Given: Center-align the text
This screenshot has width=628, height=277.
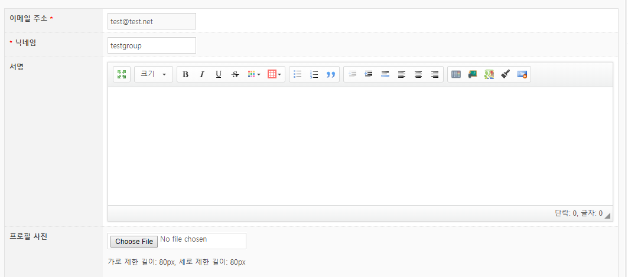Looking at the screenshot, I should coord(418,74).
